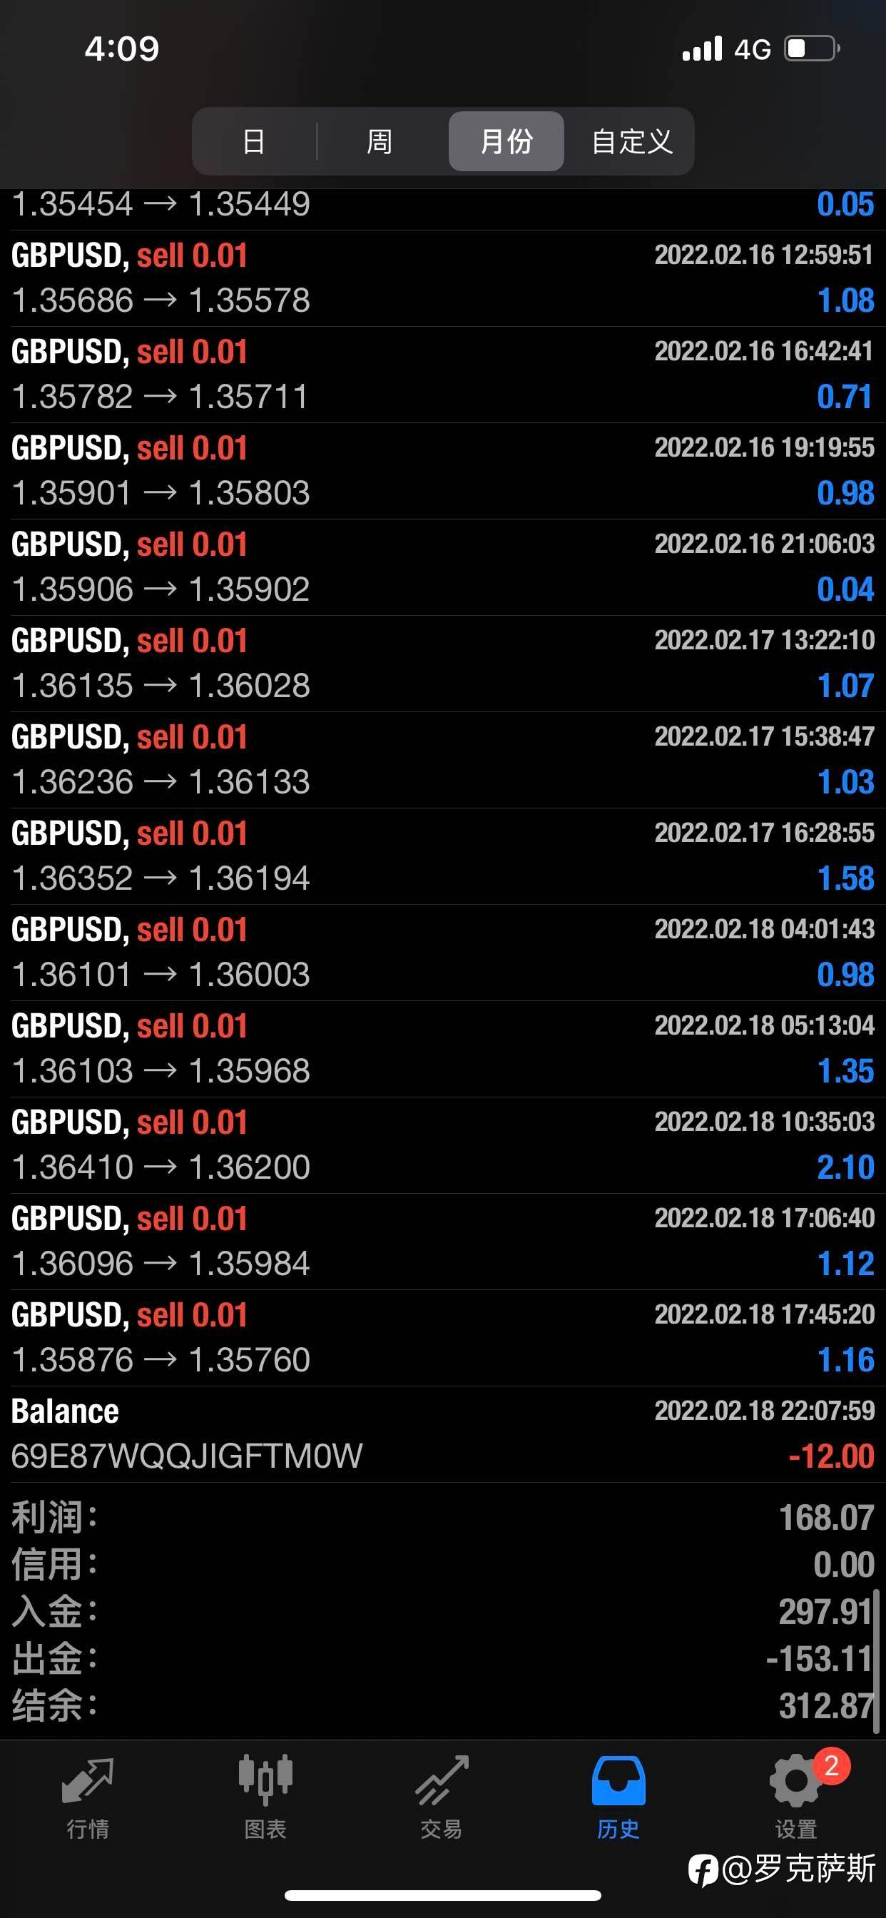Tap the battery indicator in status bar
The image size is (886, 1918).
pos(812,49)
